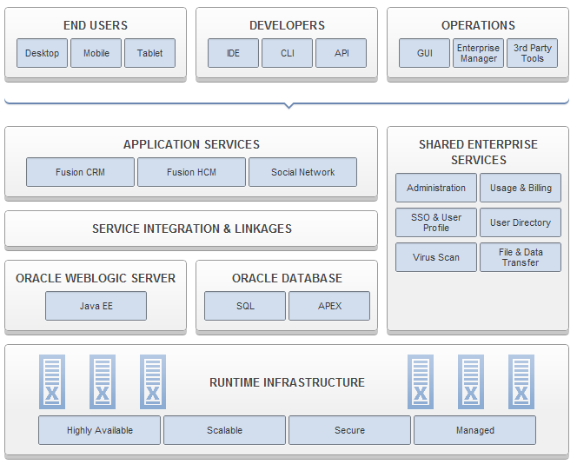Select the GUI box under Operations
577x464 pixels.
click(x=424, y=53)
